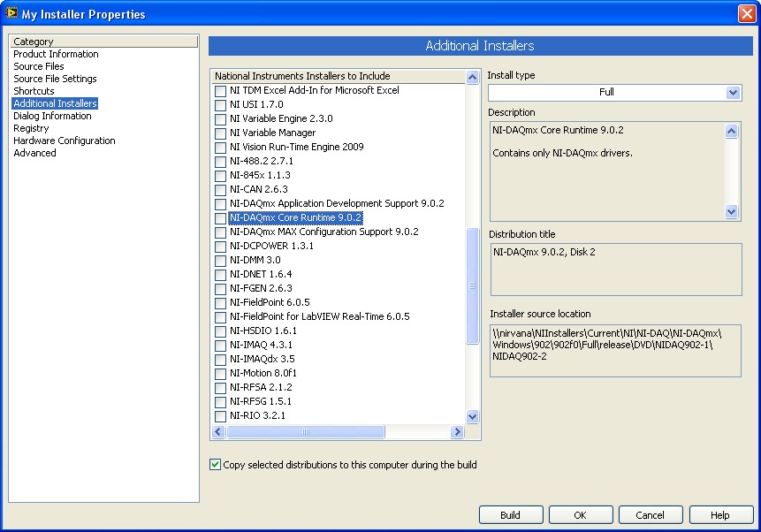Check NI-DAQmx MAX Configuration Support 9.0.2
Screen dimensions: 761x532
(220, 232)
